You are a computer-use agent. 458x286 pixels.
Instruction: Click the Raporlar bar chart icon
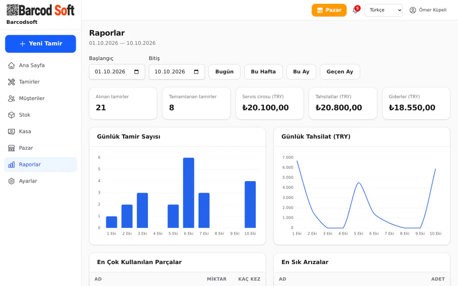point(11,164)
